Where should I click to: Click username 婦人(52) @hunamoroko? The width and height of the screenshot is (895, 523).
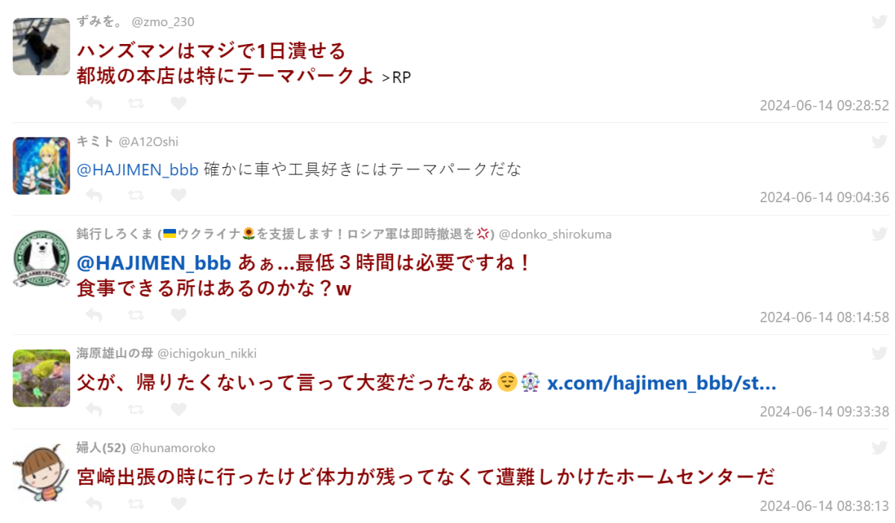145,448
